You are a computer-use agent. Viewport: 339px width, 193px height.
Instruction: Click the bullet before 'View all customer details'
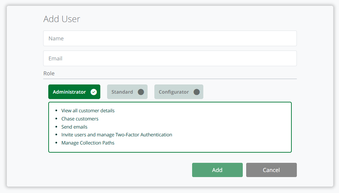[56, 111]
